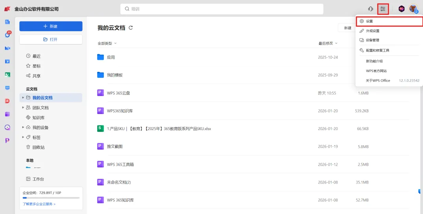The width and height of the screenshot is (423, 214).
Task: Open the purple P app icon
Action: (7, 140)
